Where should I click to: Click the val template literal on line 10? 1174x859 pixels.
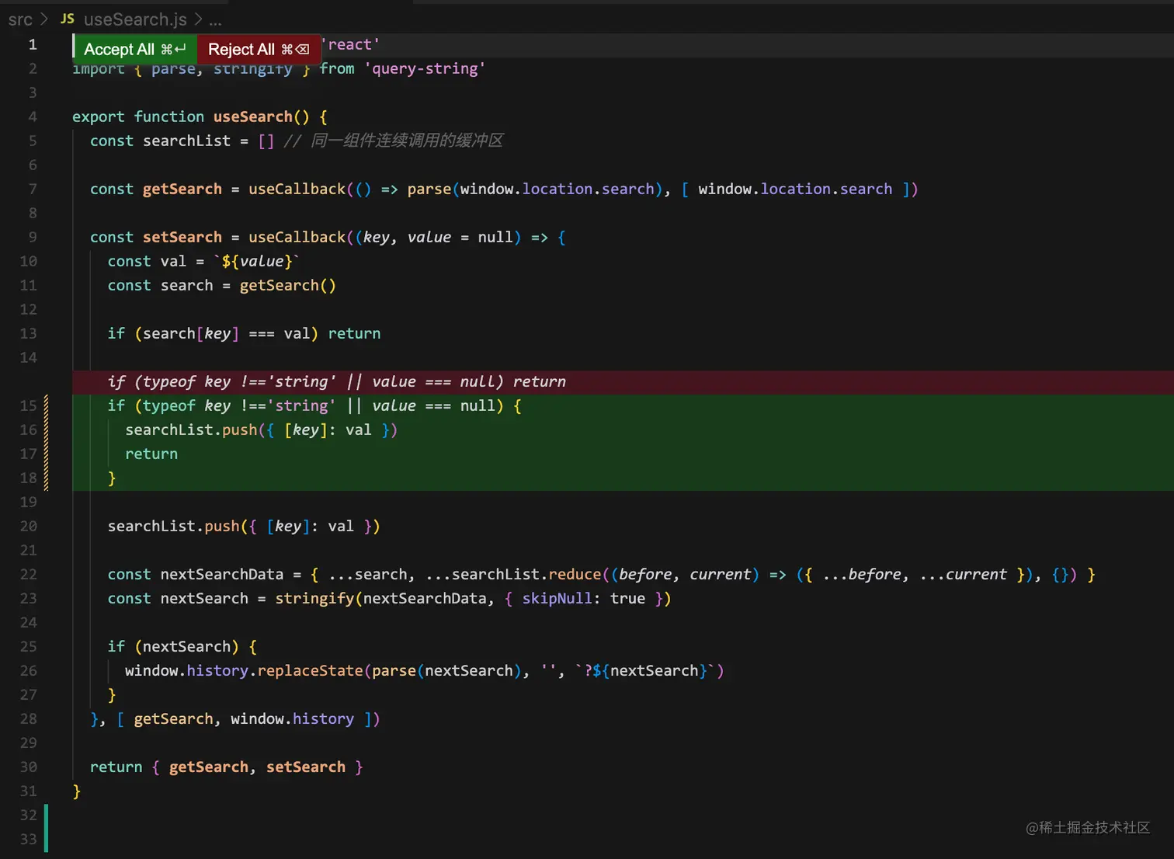256,261
